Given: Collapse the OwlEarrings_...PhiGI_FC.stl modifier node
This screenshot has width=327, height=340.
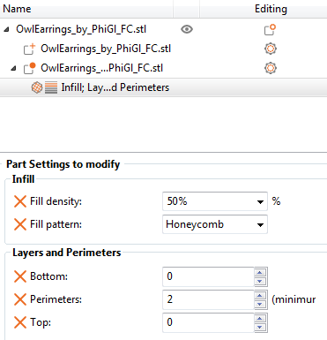Looking at the screenshot, I should pyautogui.click(x=13, y=68).
